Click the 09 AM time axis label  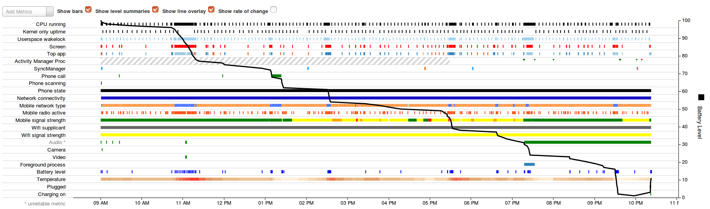click(x=101, y=203)
